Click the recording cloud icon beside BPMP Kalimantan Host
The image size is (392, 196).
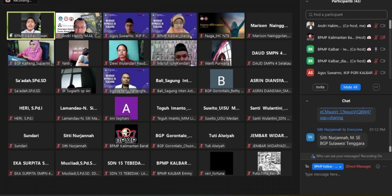coord(369,38)
